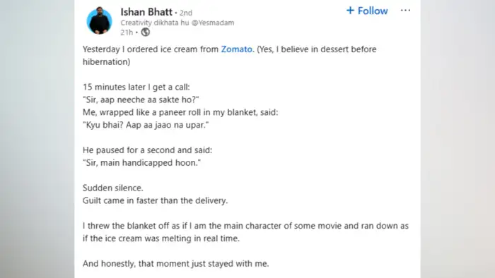Click the headline mentioning @Yesmadam
Viewport: 495px width, 278px height.
click(177, 23)
